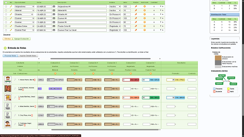Viewport: 244px width, 137px height.
Task: Open status dropdown for Asignaciones #4 row
Action: click(115, 6)
